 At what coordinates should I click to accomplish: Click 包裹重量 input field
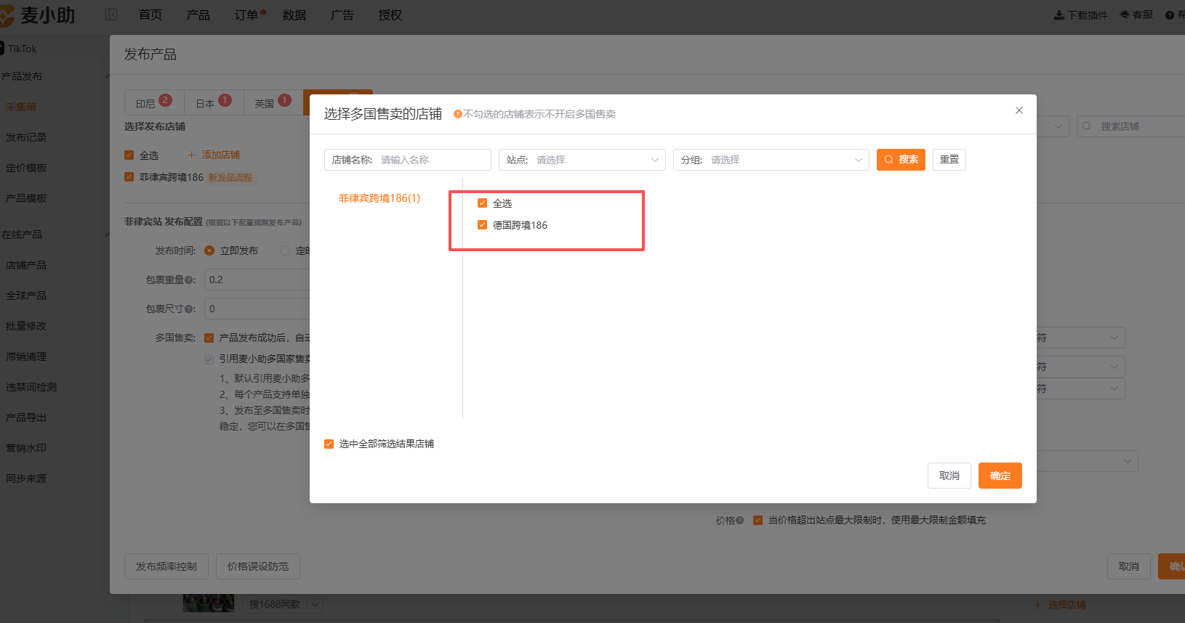pos(257,280)
